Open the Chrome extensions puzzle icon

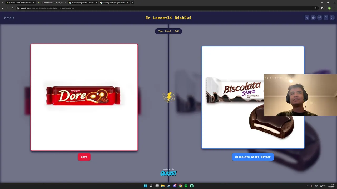(x=322, y=8)
